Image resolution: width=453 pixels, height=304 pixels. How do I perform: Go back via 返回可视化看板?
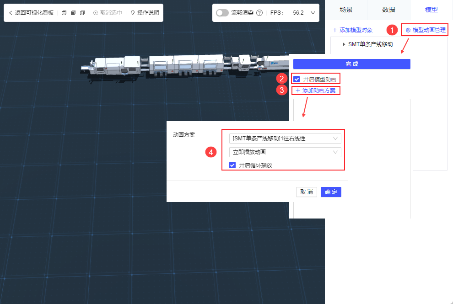(31, 13)
